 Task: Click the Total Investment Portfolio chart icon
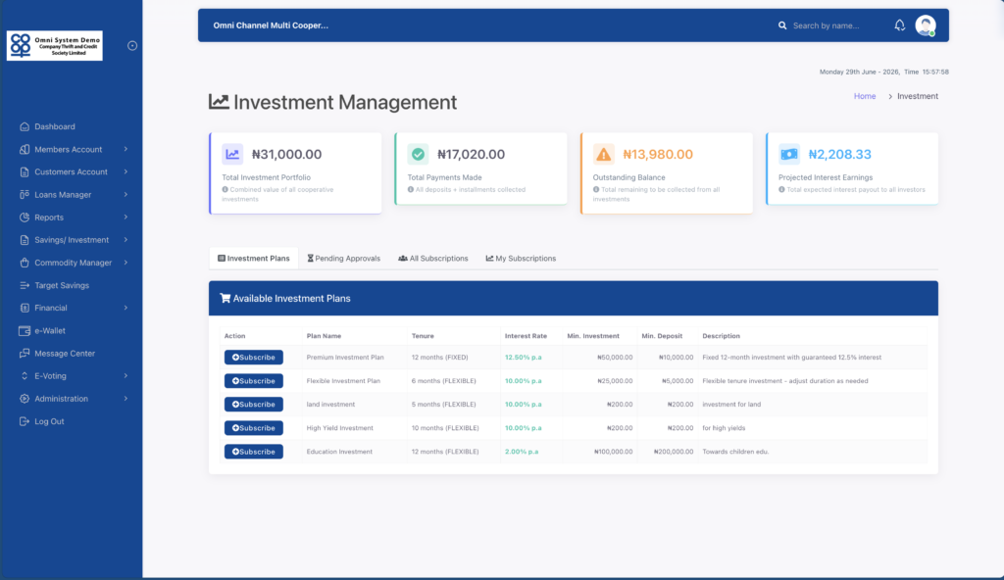click(x=232, y=154)
